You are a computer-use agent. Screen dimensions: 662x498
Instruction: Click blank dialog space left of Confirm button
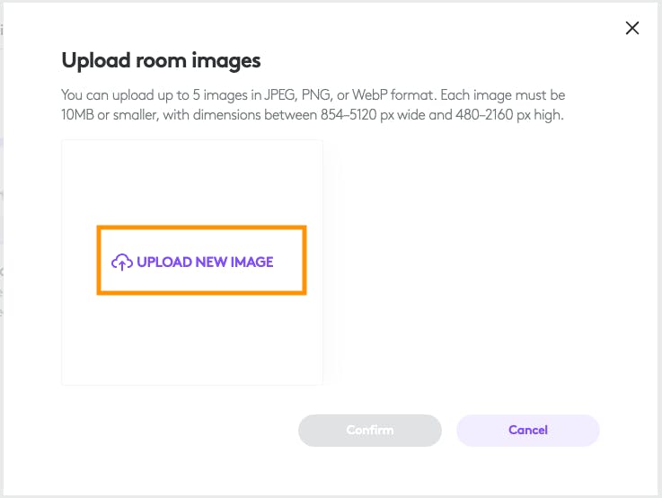(180, 430)
